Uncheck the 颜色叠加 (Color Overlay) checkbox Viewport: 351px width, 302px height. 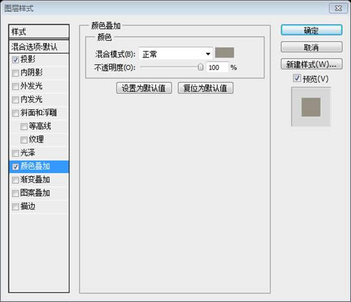(x=15, y=167)
